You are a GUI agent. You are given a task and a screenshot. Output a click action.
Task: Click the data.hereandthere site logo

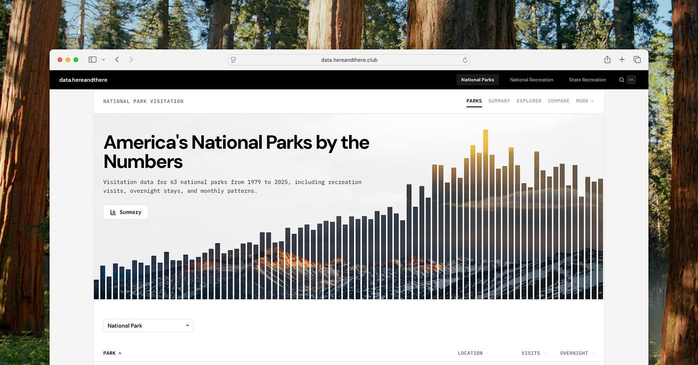click(83, 80)
